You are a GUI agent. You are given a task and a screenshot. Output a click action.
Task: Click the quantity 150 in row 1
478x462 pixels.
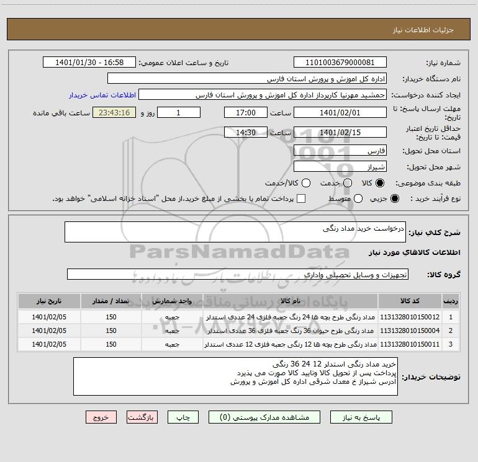[x=111, y=317]
